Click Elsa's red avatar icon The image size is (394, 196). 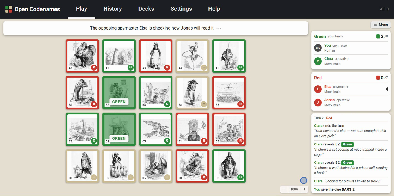318,89
